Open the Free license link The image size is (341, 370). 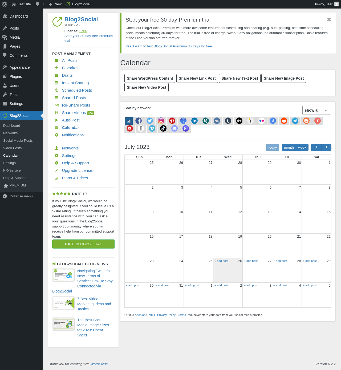(x=83, y=31)
